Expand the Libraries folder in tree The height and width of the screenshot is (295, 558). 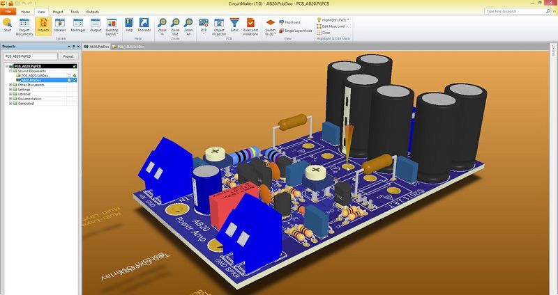click(10, 94)
